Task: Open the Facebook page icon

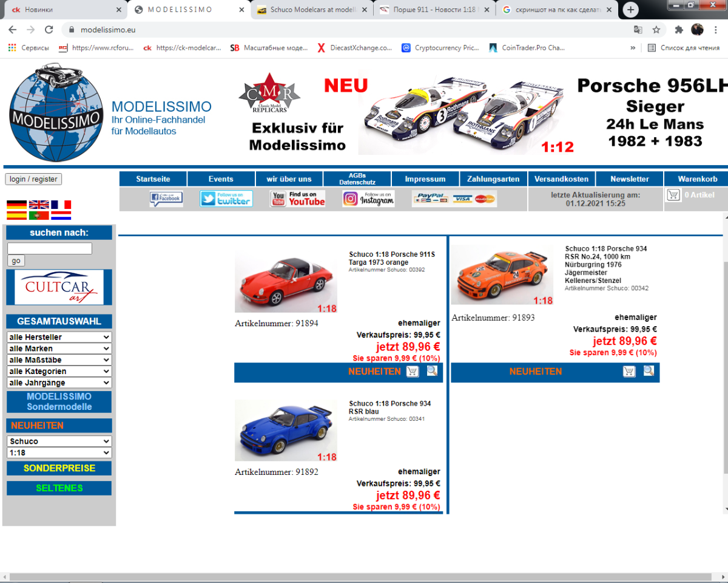Action: (x=166, y=199)
